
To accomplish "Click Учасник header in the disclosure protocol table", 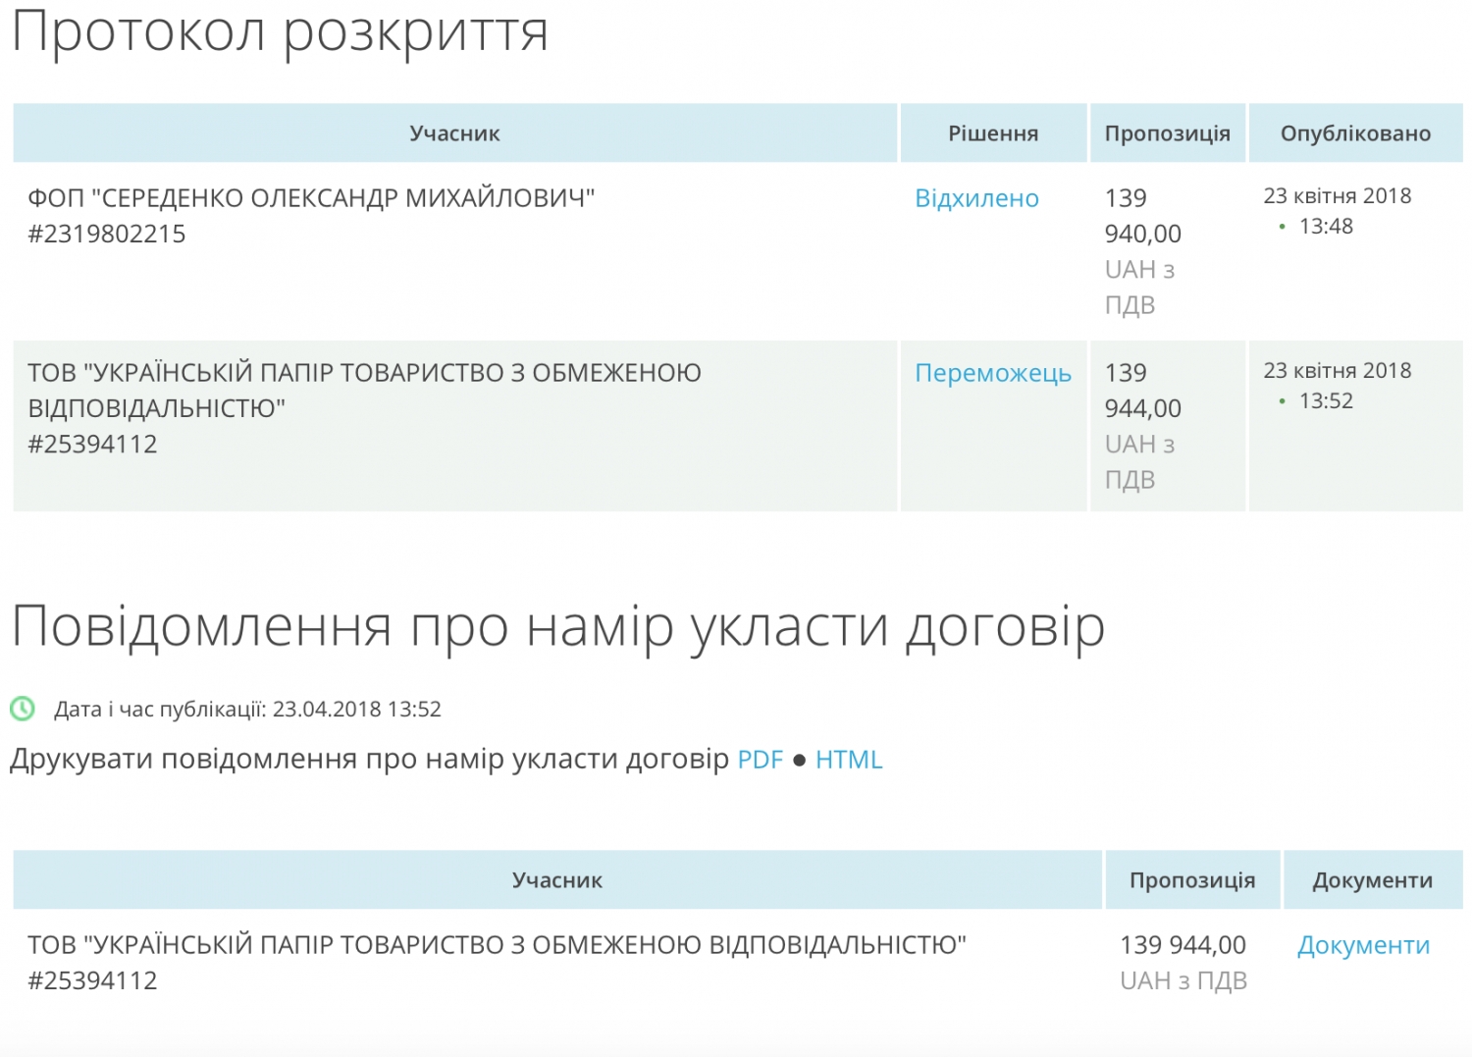I will 454,133.
